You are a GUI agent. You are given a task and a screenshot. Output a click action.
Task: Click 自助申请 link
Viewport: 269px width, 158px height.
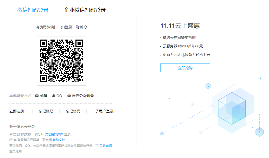click(x=106, y=146)
